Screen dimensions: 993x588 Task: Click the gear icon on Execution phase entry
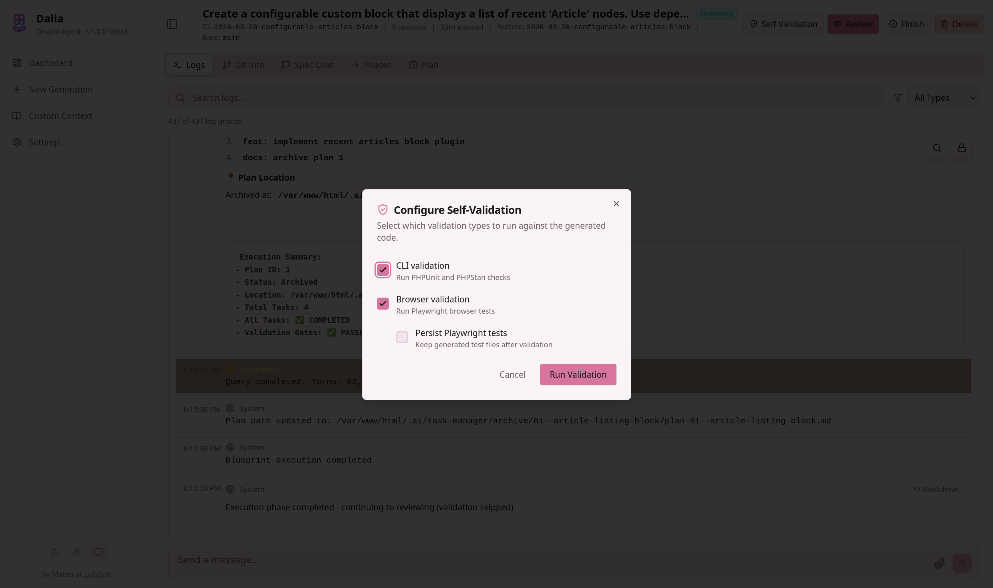pos(230,489)
